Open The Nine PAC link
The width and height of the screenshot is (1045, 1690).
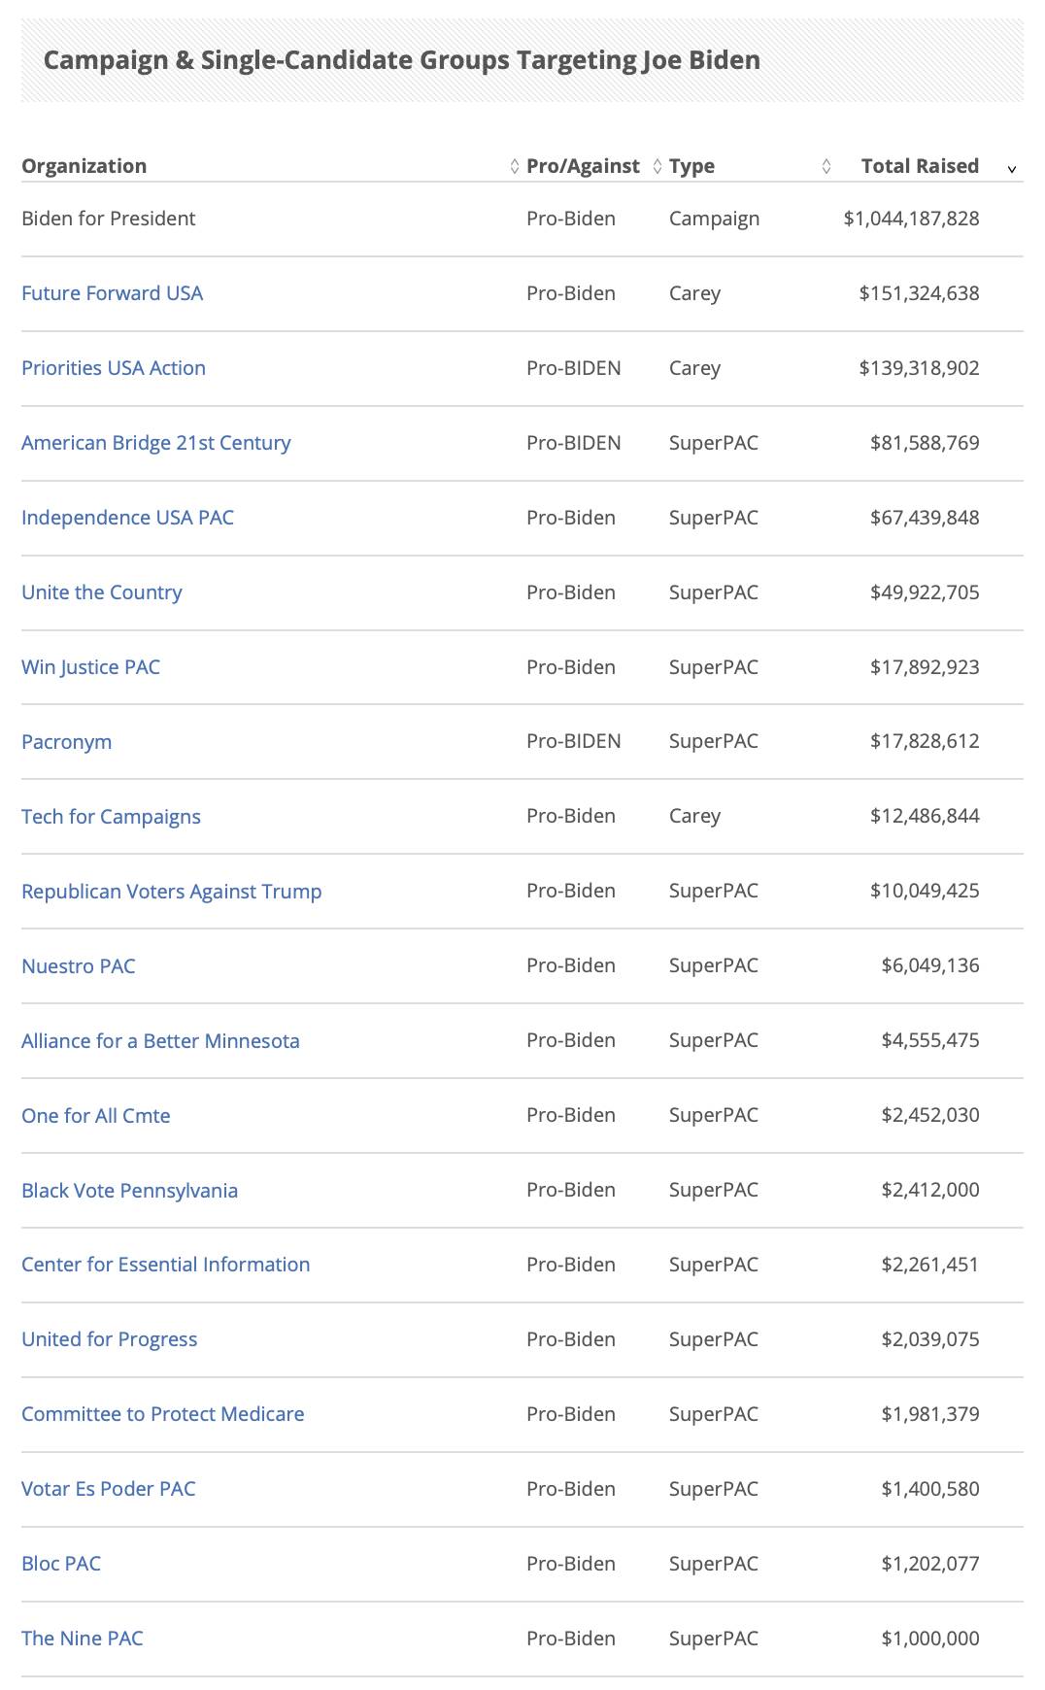click(x=83, y=1639)
